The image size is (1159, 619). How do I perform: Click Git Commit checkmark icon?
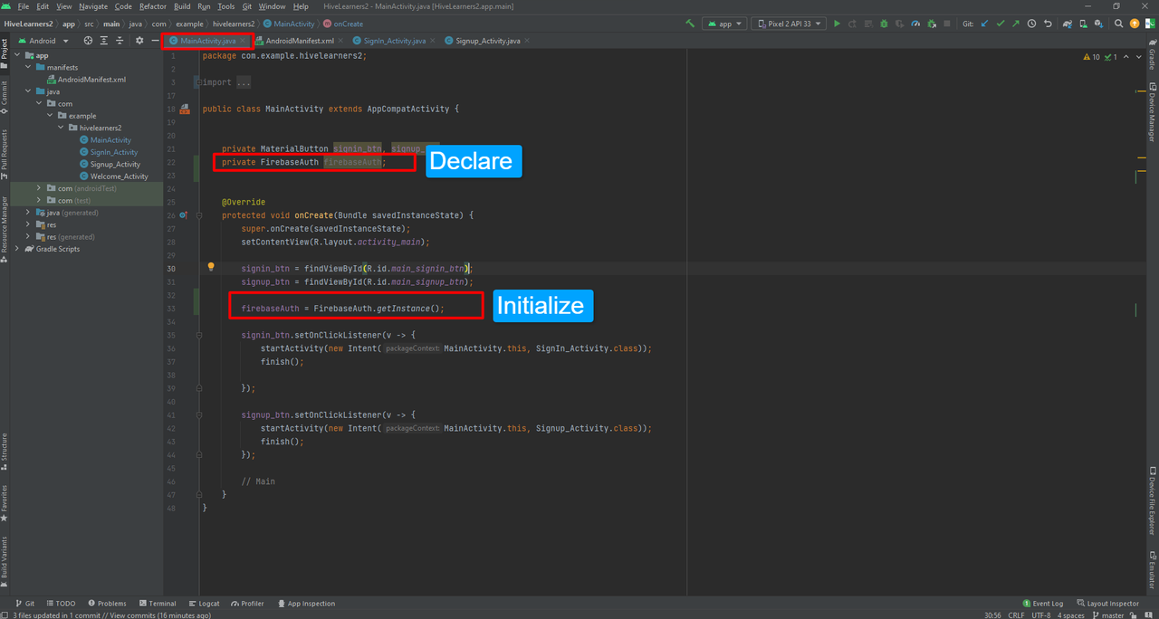[x=1001, y=24]
